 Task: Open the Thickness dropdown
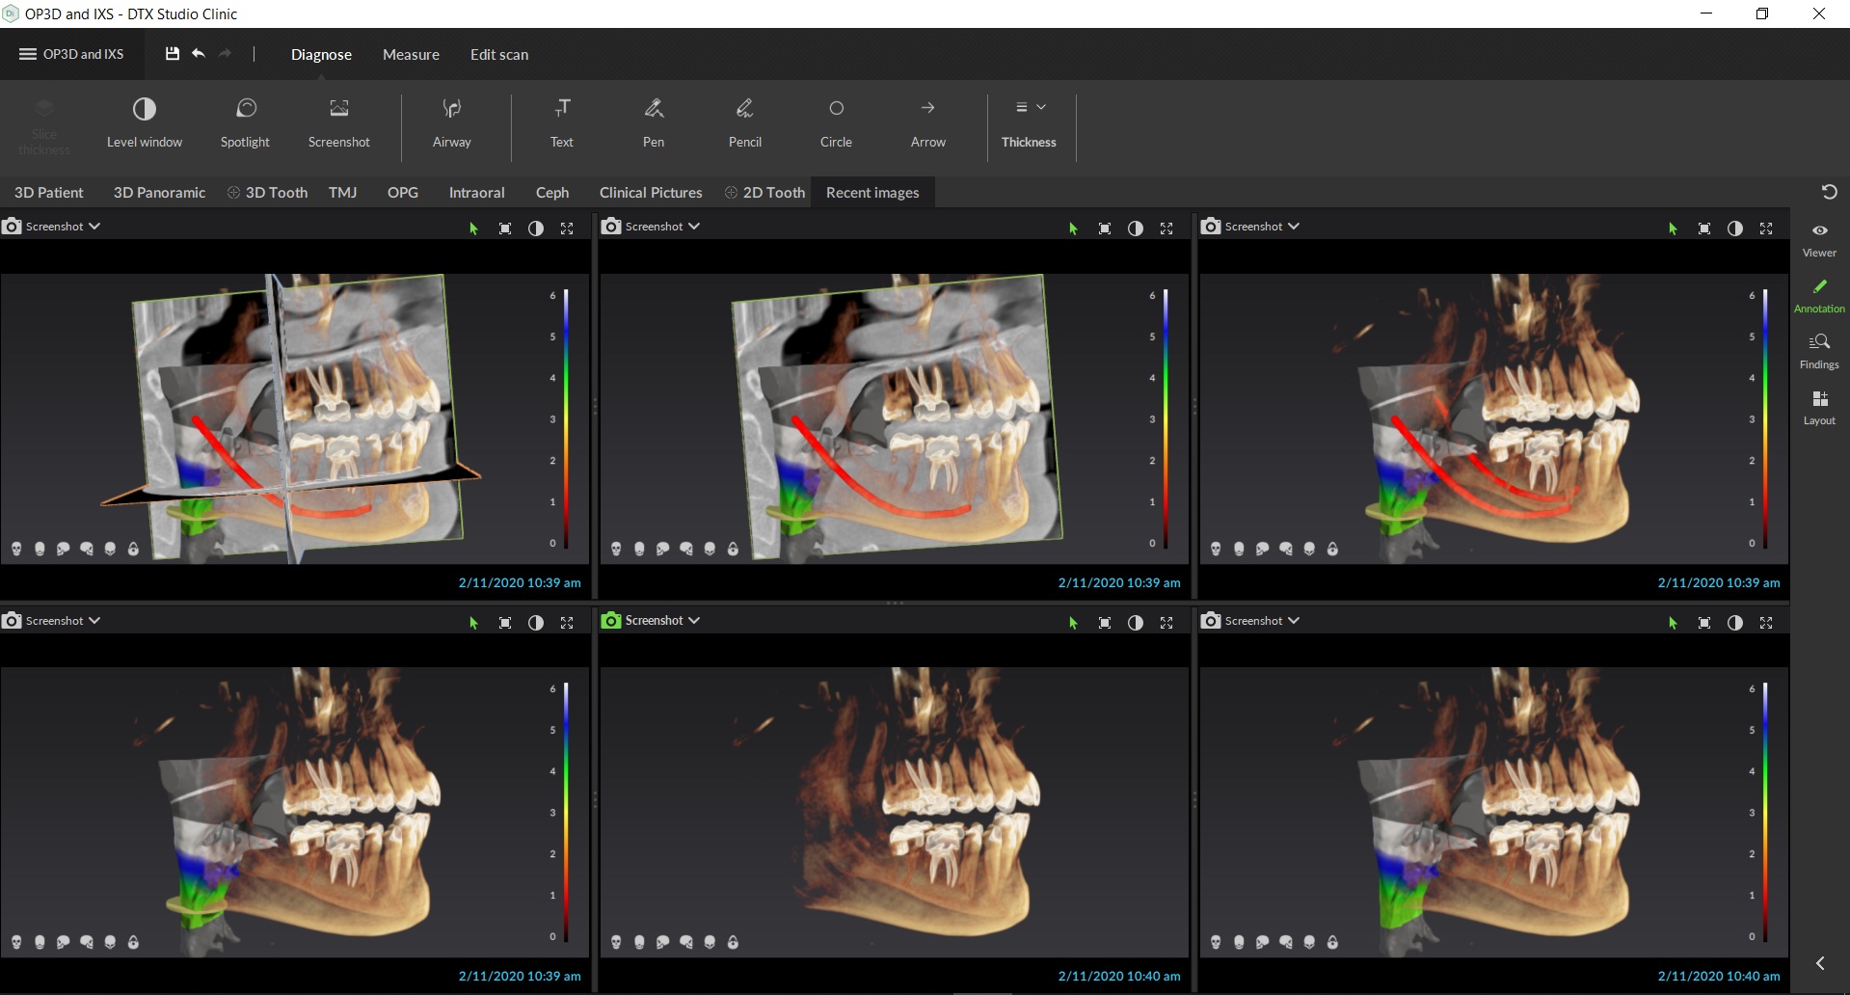[1029, 123]
